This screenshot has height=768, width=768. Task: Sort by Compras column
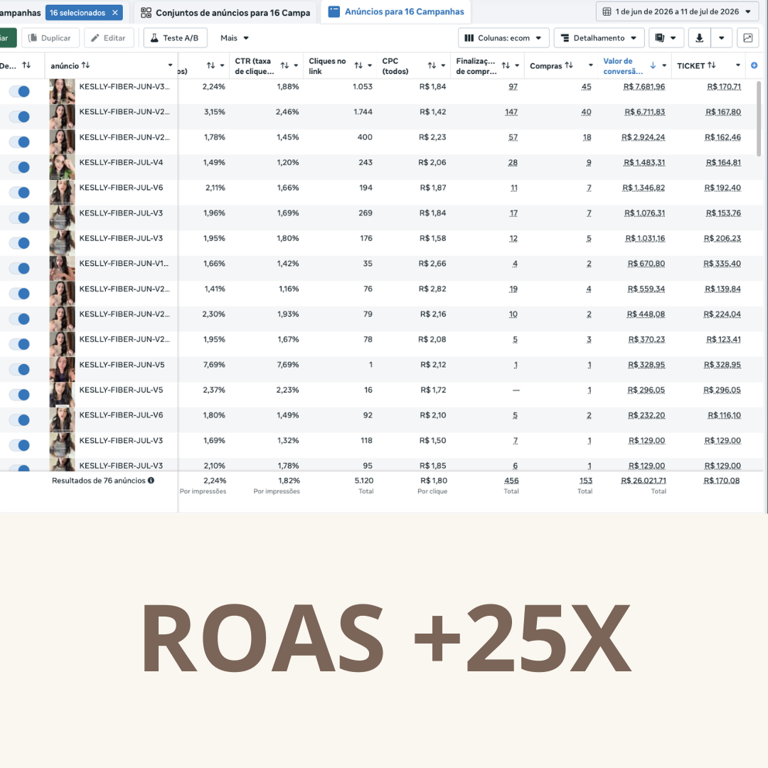pyautogui.click(x=569, y=65)
